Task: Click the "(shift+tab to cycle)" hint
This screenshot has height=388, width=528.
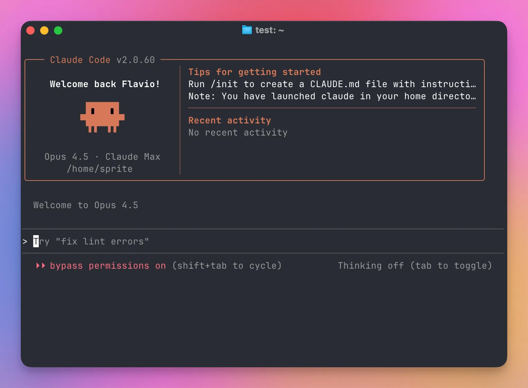Action: pos(227,266)
